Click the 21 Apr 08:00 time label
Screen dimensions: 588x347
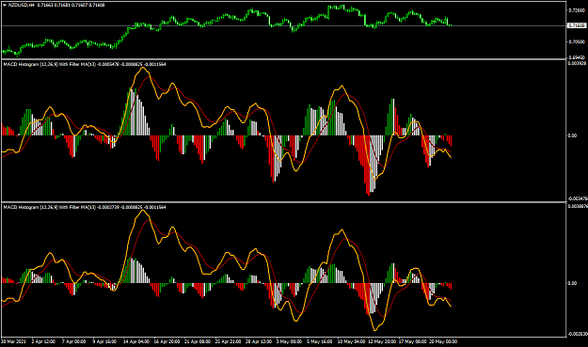[x=198, y=341]
